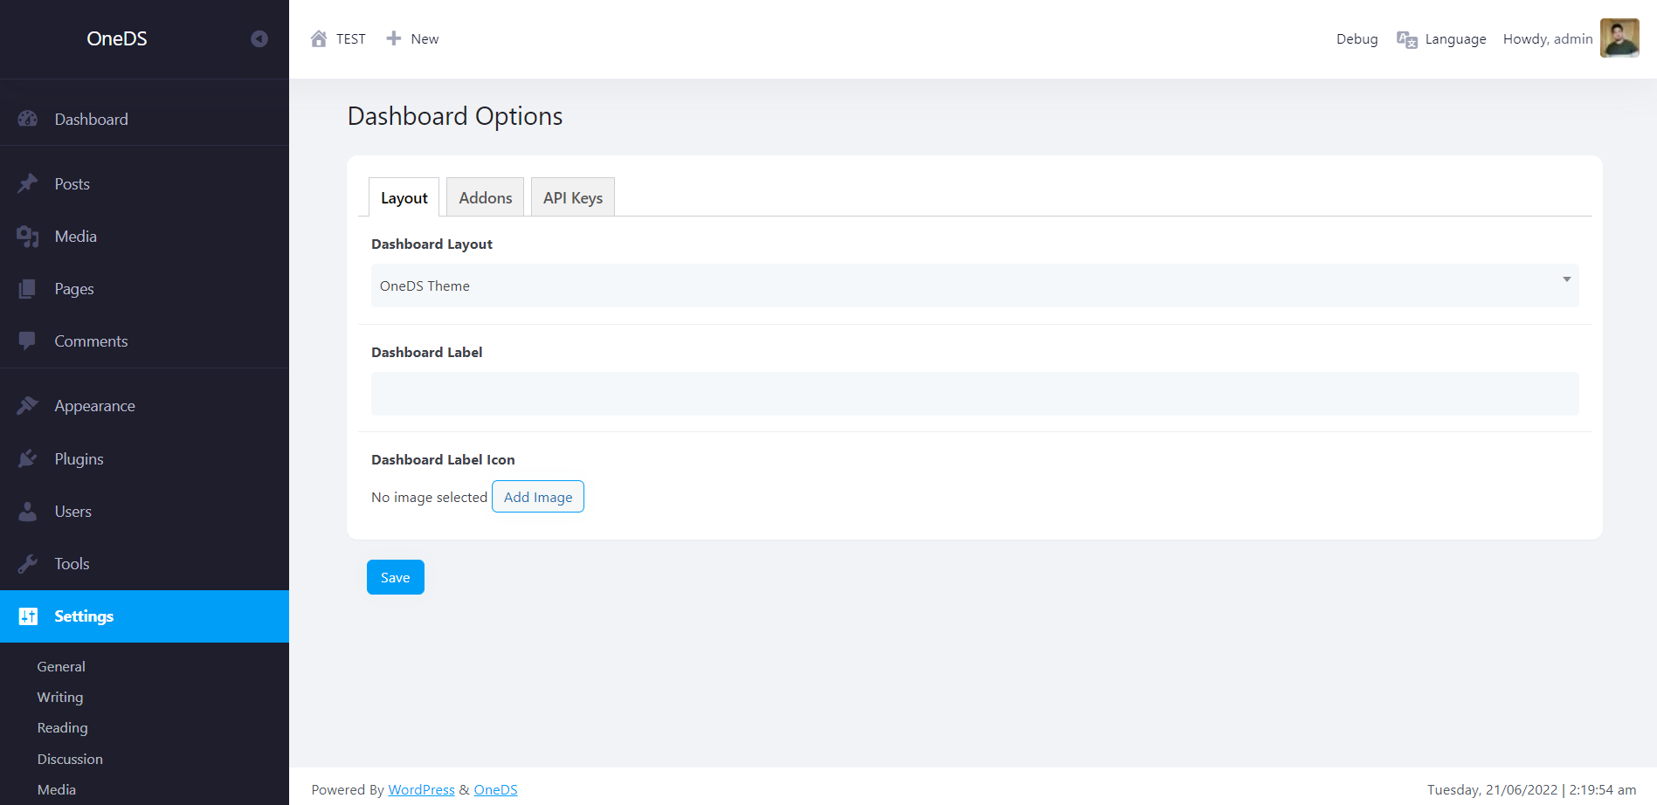Click the New link in top bar
The height and width of the screenshot is (805, 1657).
425,39
